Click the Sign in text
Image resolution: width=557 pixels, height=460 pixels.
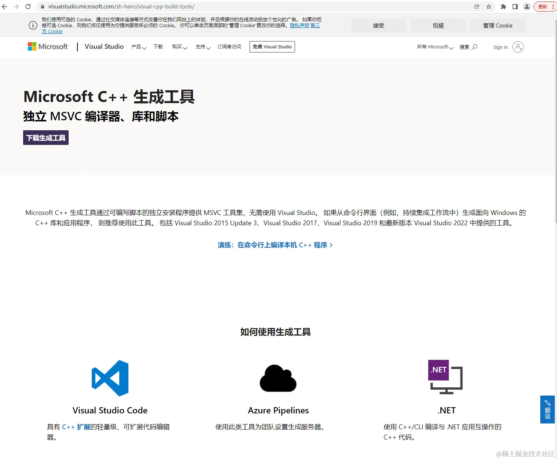click(500, 47)
